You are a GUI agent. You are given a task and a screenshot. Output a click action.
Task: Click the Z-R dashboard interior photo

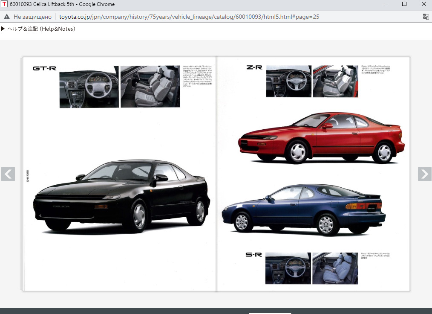click(289, 81)
